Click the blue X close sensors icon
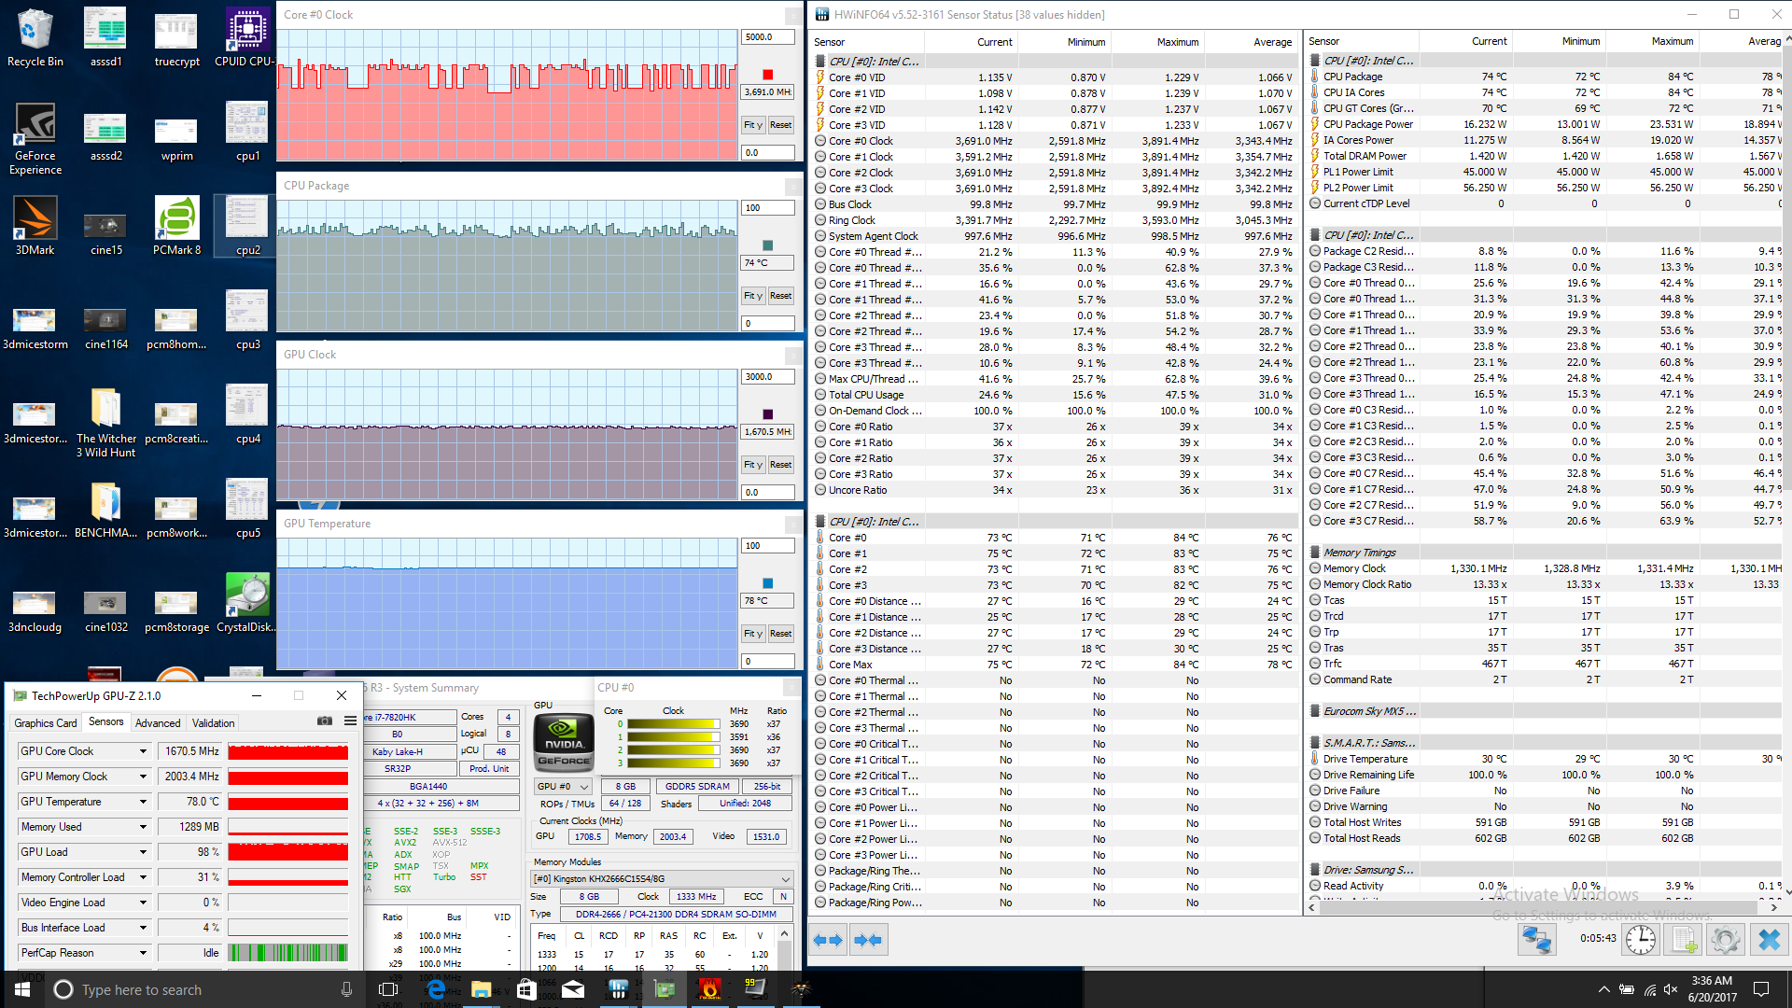The height and width of the screenshot is (1008, 1792). (x=1769, y=940)
